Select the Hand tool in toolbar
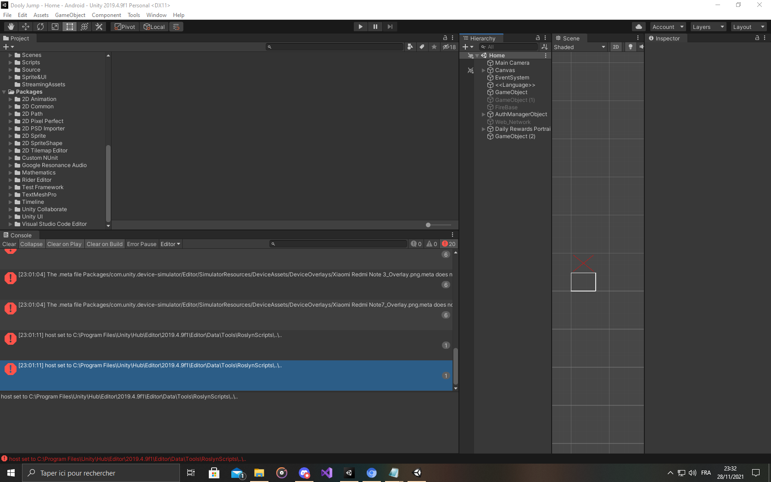 11,27
